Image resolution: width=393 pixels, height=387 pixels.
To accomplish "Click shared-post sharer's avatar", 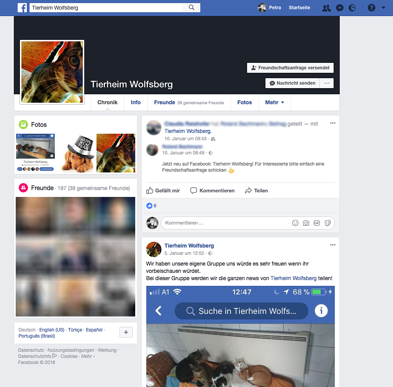I will pos(154,128).
